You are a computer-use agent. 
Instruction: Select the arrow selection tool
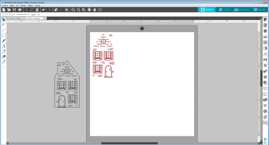4,19
